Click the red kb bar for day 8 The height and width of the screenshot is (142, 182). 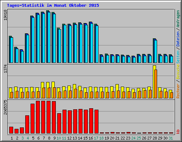pyautogui.click(x=48, y=117)
